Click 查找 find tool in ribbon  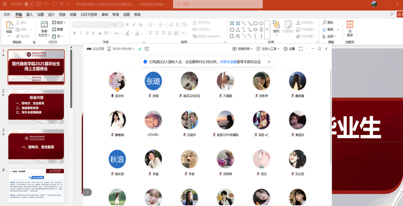tap(328, 23)
